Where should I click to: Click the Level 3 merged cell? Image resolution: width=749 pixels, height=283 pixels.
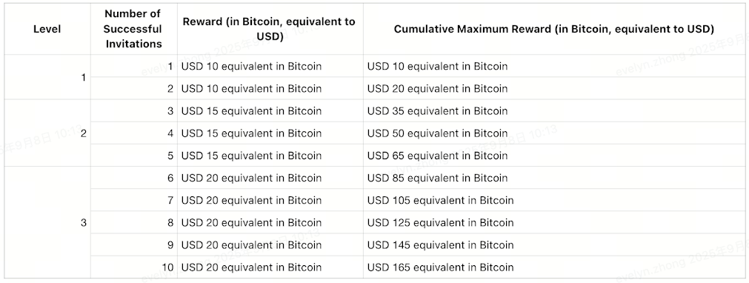pos(47,222)
